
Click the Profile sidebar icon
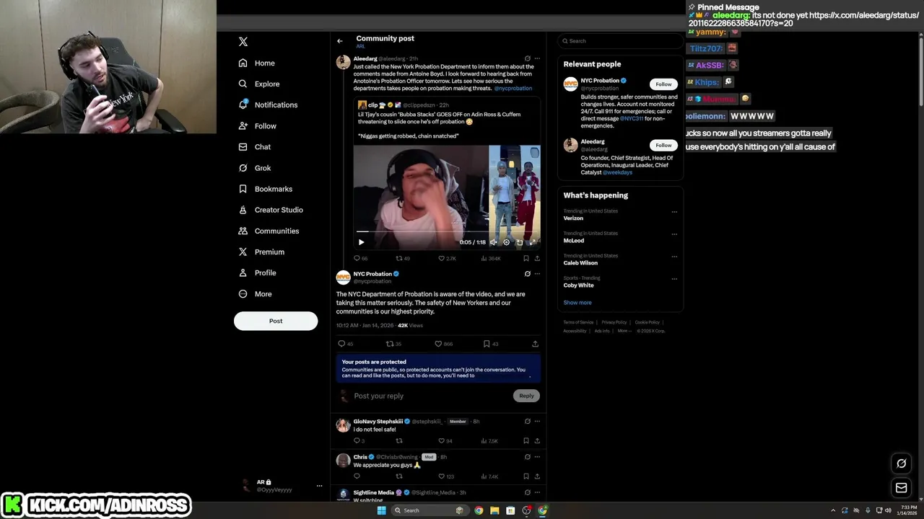243,272
